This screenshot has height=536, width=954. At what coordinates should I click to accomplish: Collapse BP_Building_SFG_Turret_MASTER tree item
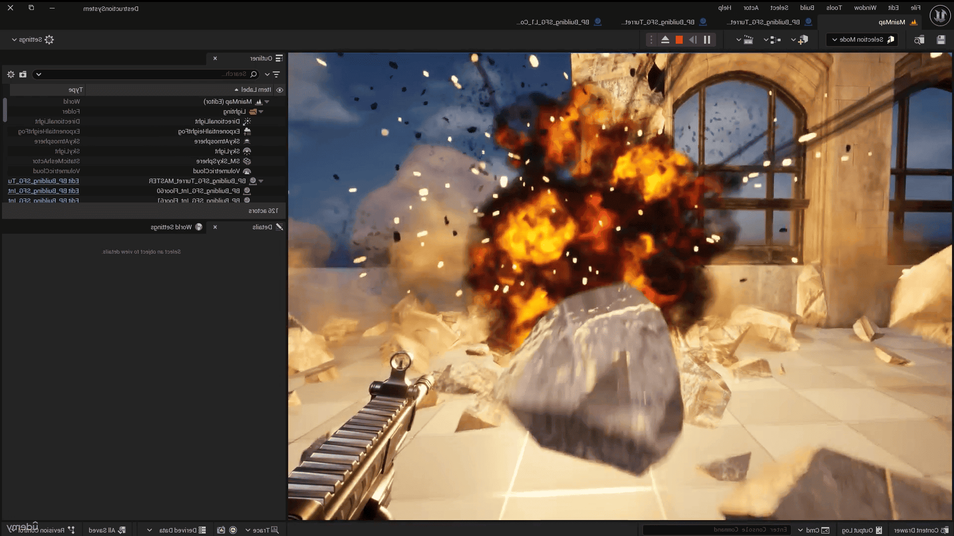click(261, 181)
